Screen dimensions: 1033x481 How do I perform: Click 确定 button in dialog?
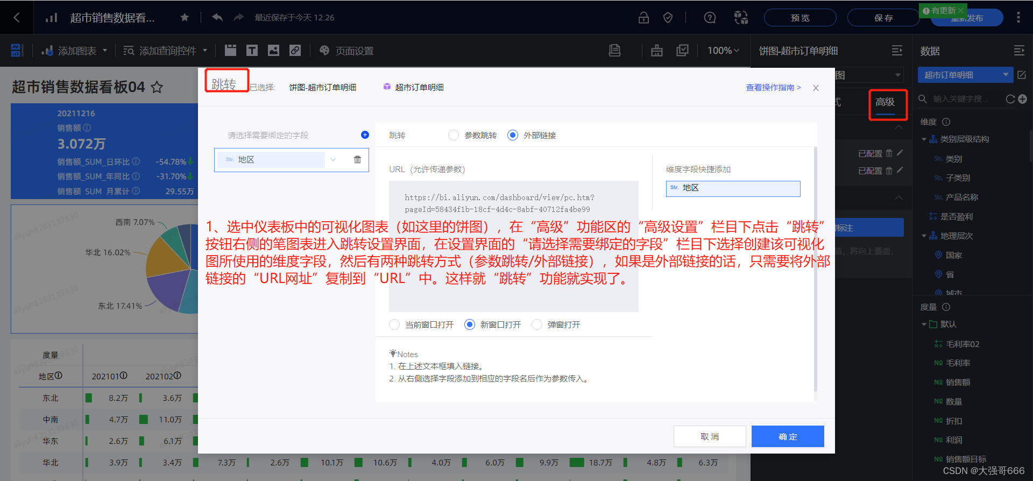pos(788,436)
